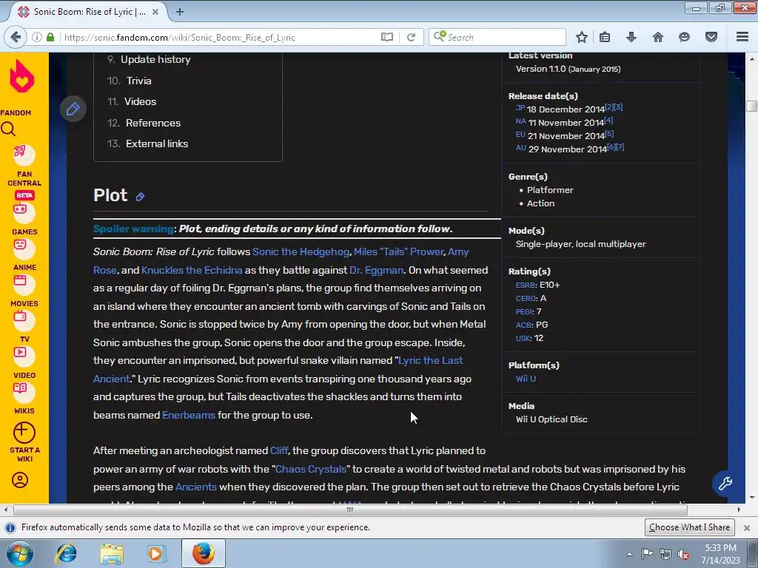Image resolution: width=758 pixels, height=568 pixels.
Task: Open Fan Central rocket icon
Action: (x=23, y=154)
